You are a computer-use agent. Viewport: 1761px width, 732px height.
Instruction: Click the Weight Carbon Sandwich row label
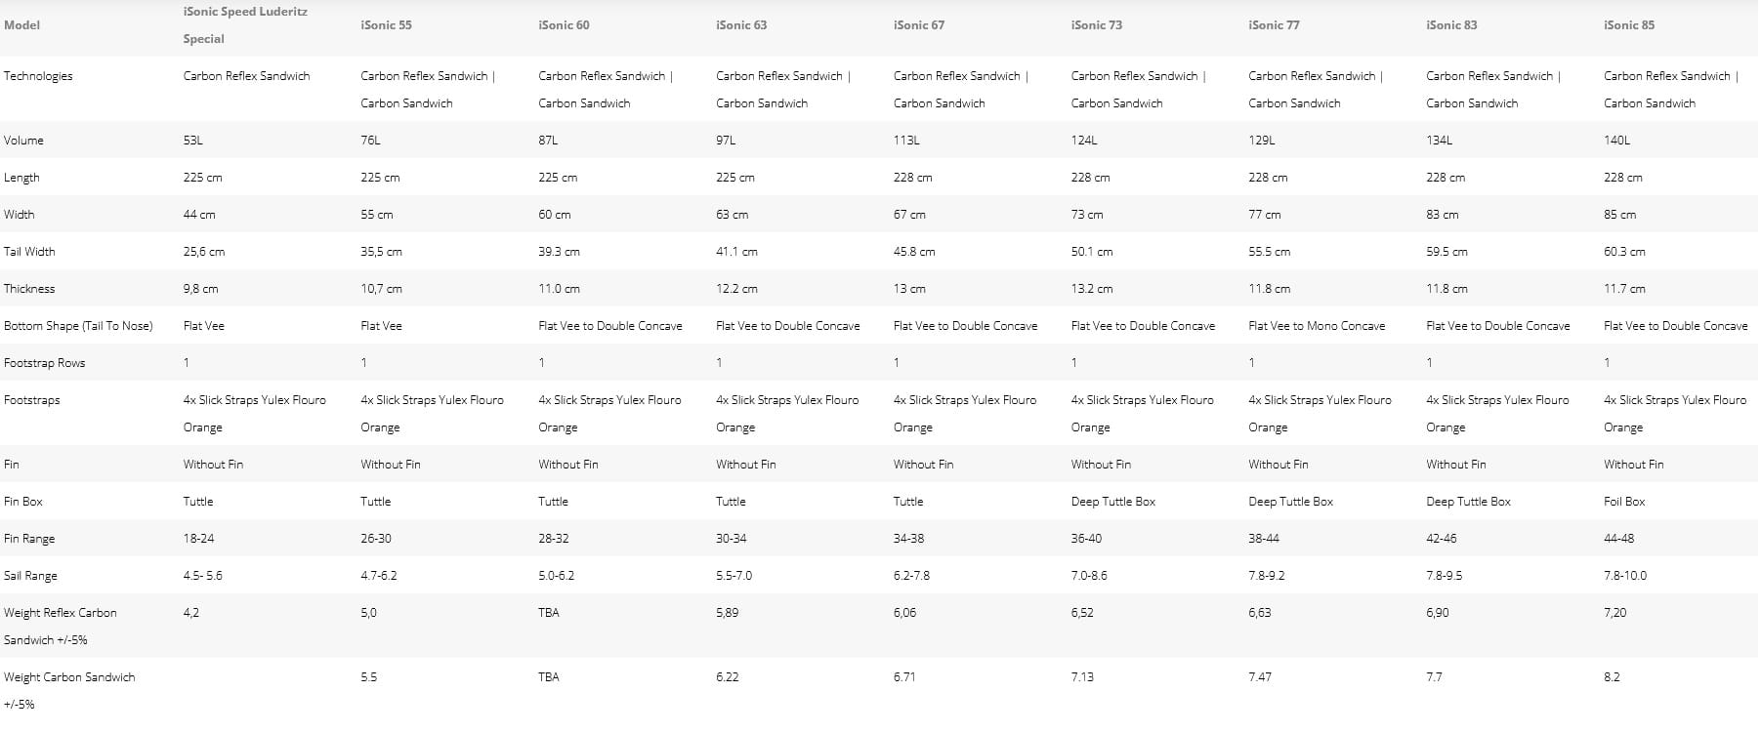pos(69,690)
